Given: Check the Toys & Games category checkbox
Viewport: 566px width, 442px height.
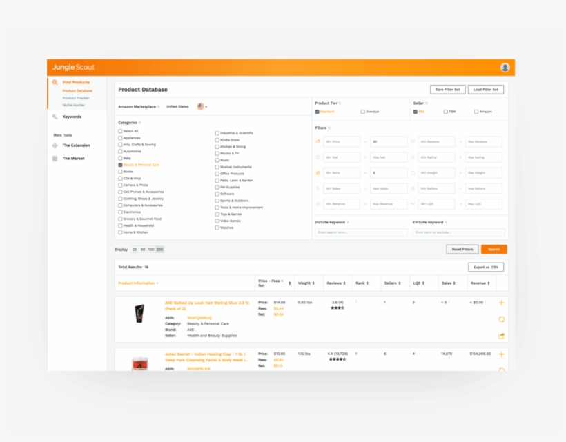Looking at the screenshot, I should pos(217,214).
